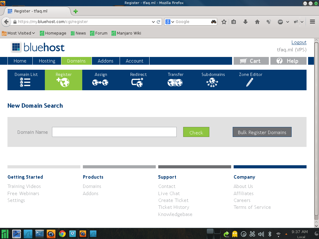Click the Logout link

(x=299, y=42)
